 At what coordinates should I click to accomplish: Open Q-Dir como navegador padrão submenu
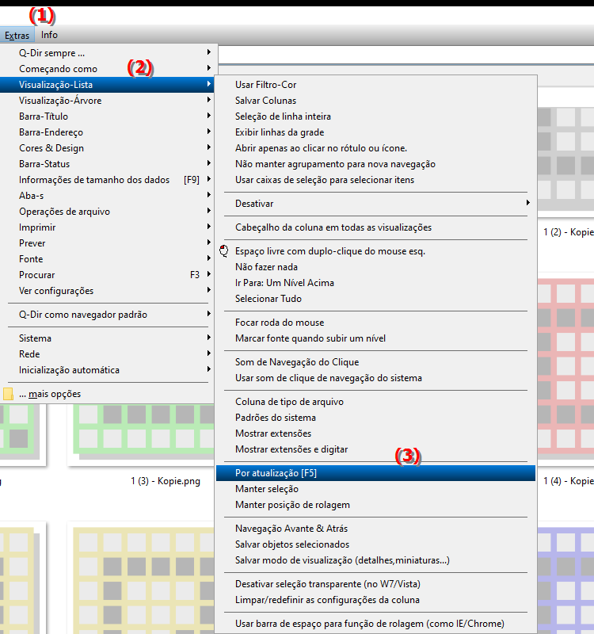click(x=107, y=315)
